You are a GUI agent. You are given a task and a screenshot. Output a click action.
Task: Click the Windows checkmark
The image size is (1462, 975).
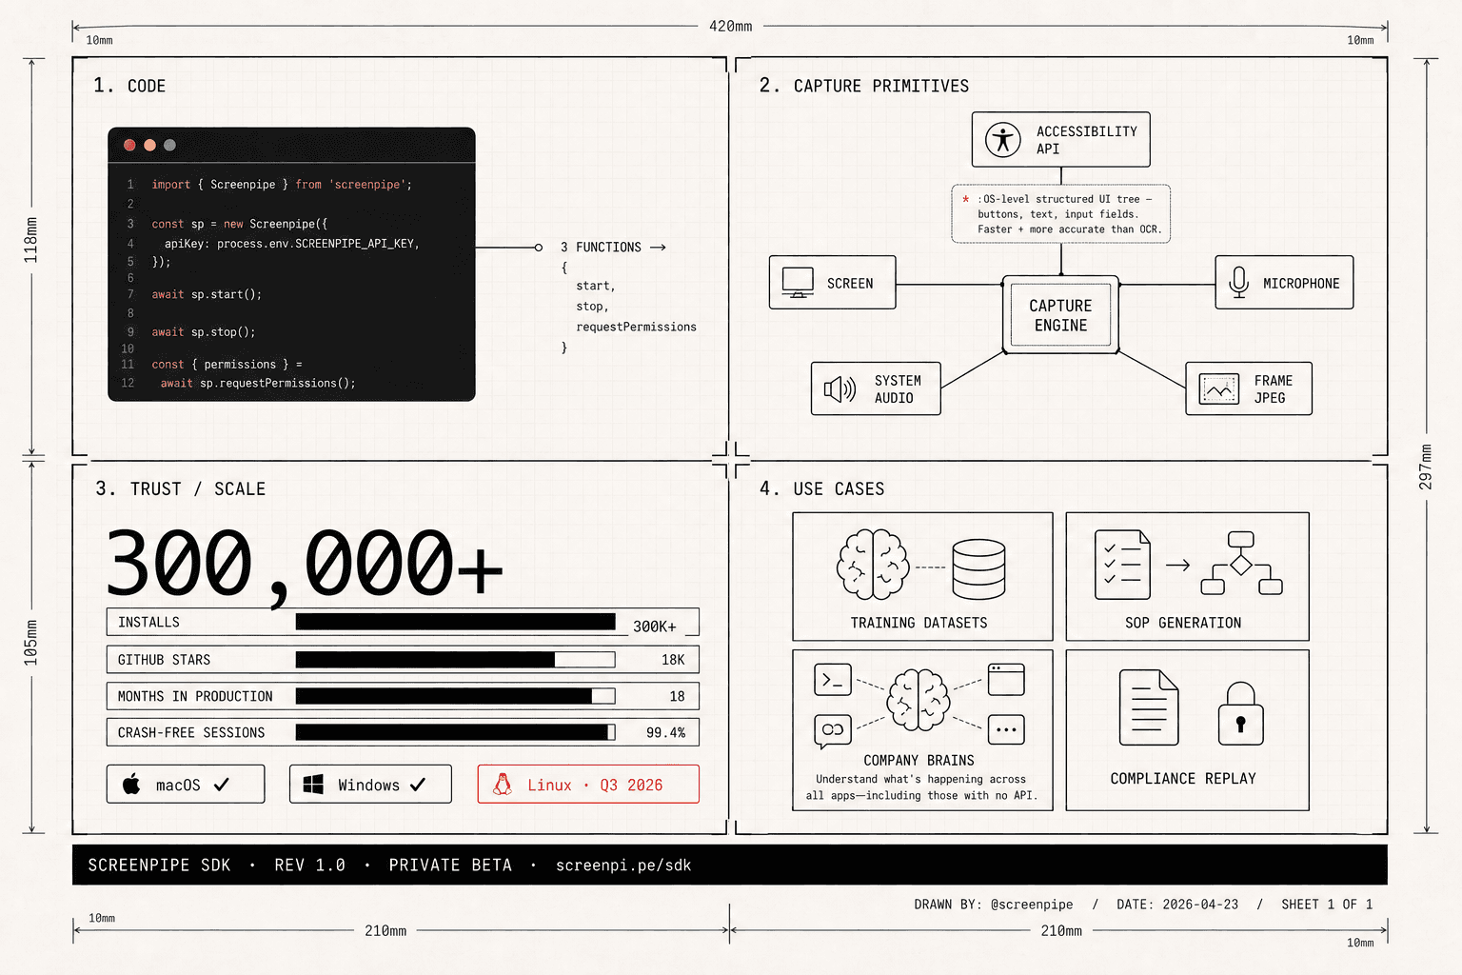(418, 785)
